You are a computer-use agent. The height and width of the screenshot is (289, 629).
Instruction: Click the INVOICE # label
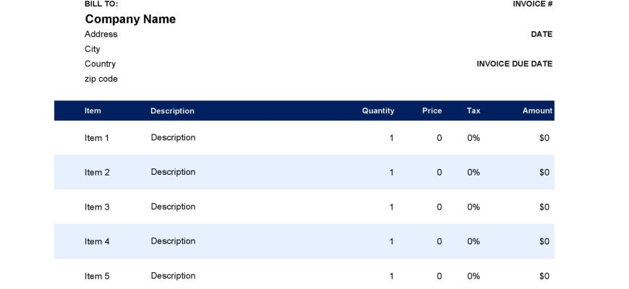[533, 4]
